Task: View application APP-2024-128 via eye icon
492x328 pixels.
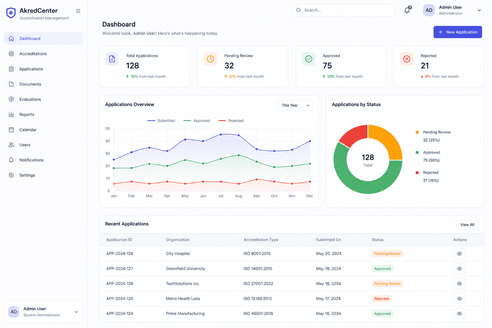Action: 459,254
